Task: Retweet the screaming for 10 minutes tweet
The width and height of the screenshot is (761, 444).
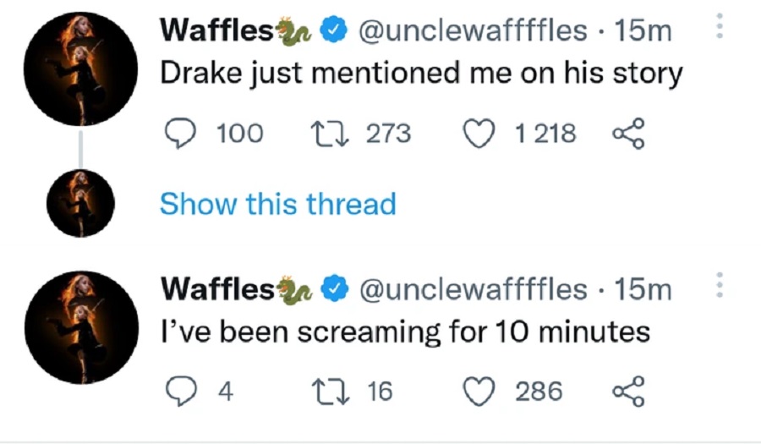Action: click(331, 392)
